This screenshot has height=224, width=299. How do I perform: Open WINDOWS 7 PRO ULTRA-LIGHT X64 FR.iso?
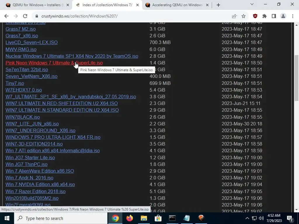click(53, 137)
